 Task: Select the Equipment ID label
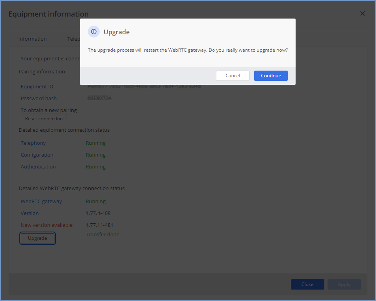click(37, 86)
